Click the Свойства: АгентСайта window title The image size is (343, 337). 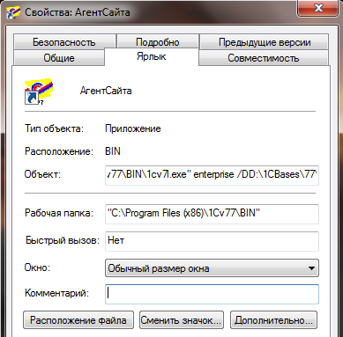(x=78, y=12)
